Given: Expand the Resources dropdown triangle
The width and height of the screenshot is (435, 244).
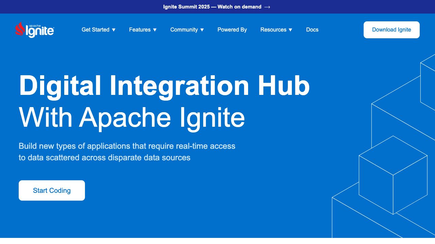Looking at the screenshot, I should (290, 30).
